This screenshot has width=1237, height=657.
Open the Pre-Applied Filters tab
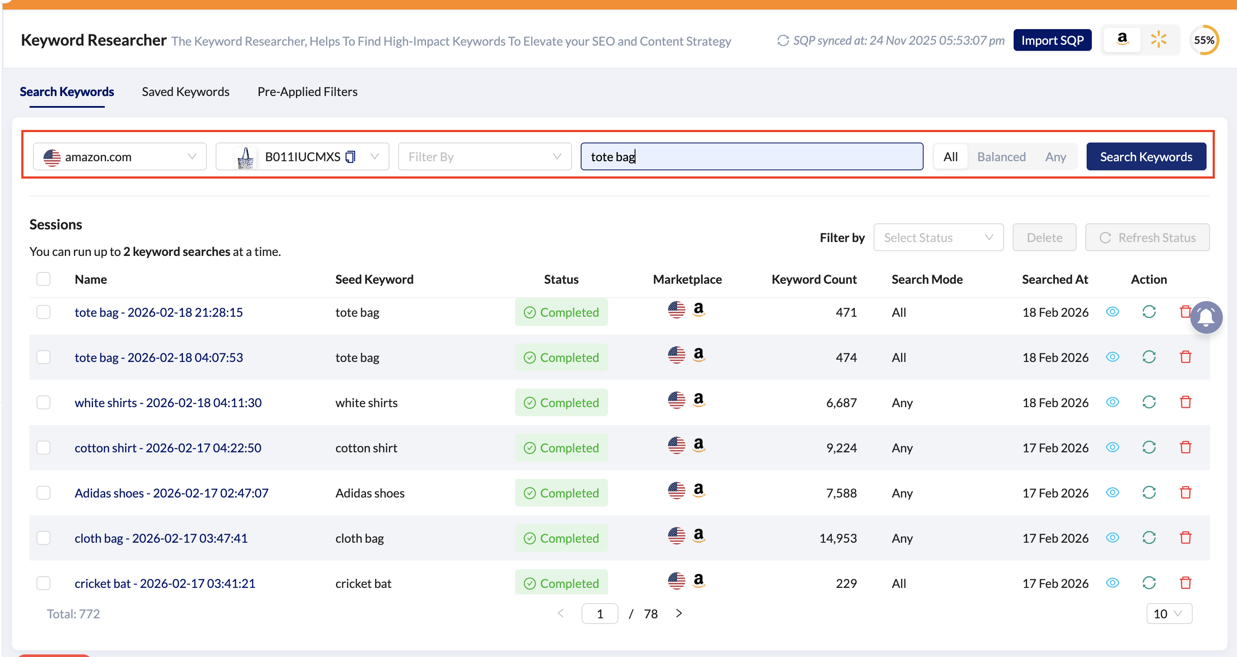(x=307, y=92)
